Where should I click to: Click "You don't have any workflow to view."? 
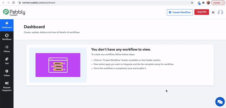click(121, 49)
